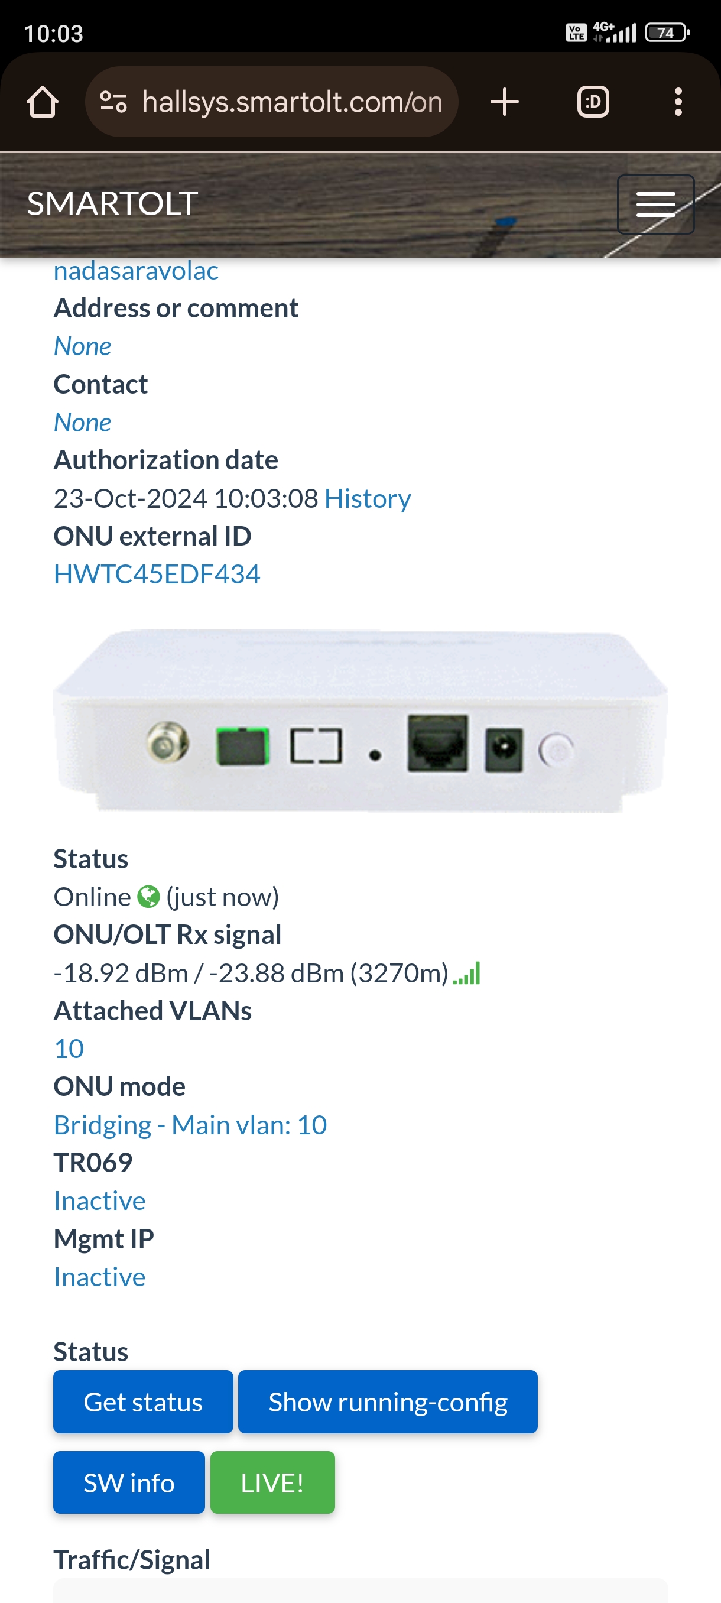Click the green LIVE! button
The height and width of the screenshot is (1603, 721).
point(272,1483)
